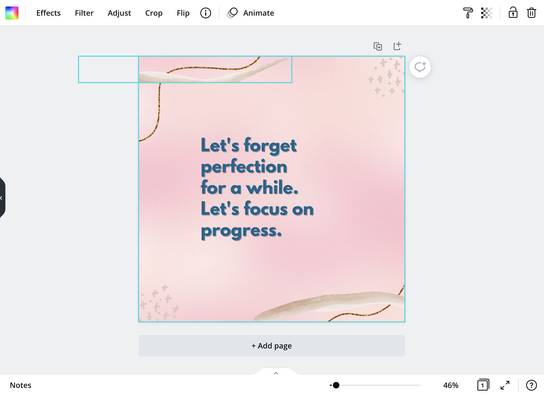Open the Flip options
The image size is (544, 396).
[183, 13]
